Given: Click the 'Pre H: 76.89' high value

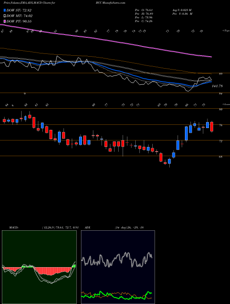Looking at the screenshot, I should point(144,14).
